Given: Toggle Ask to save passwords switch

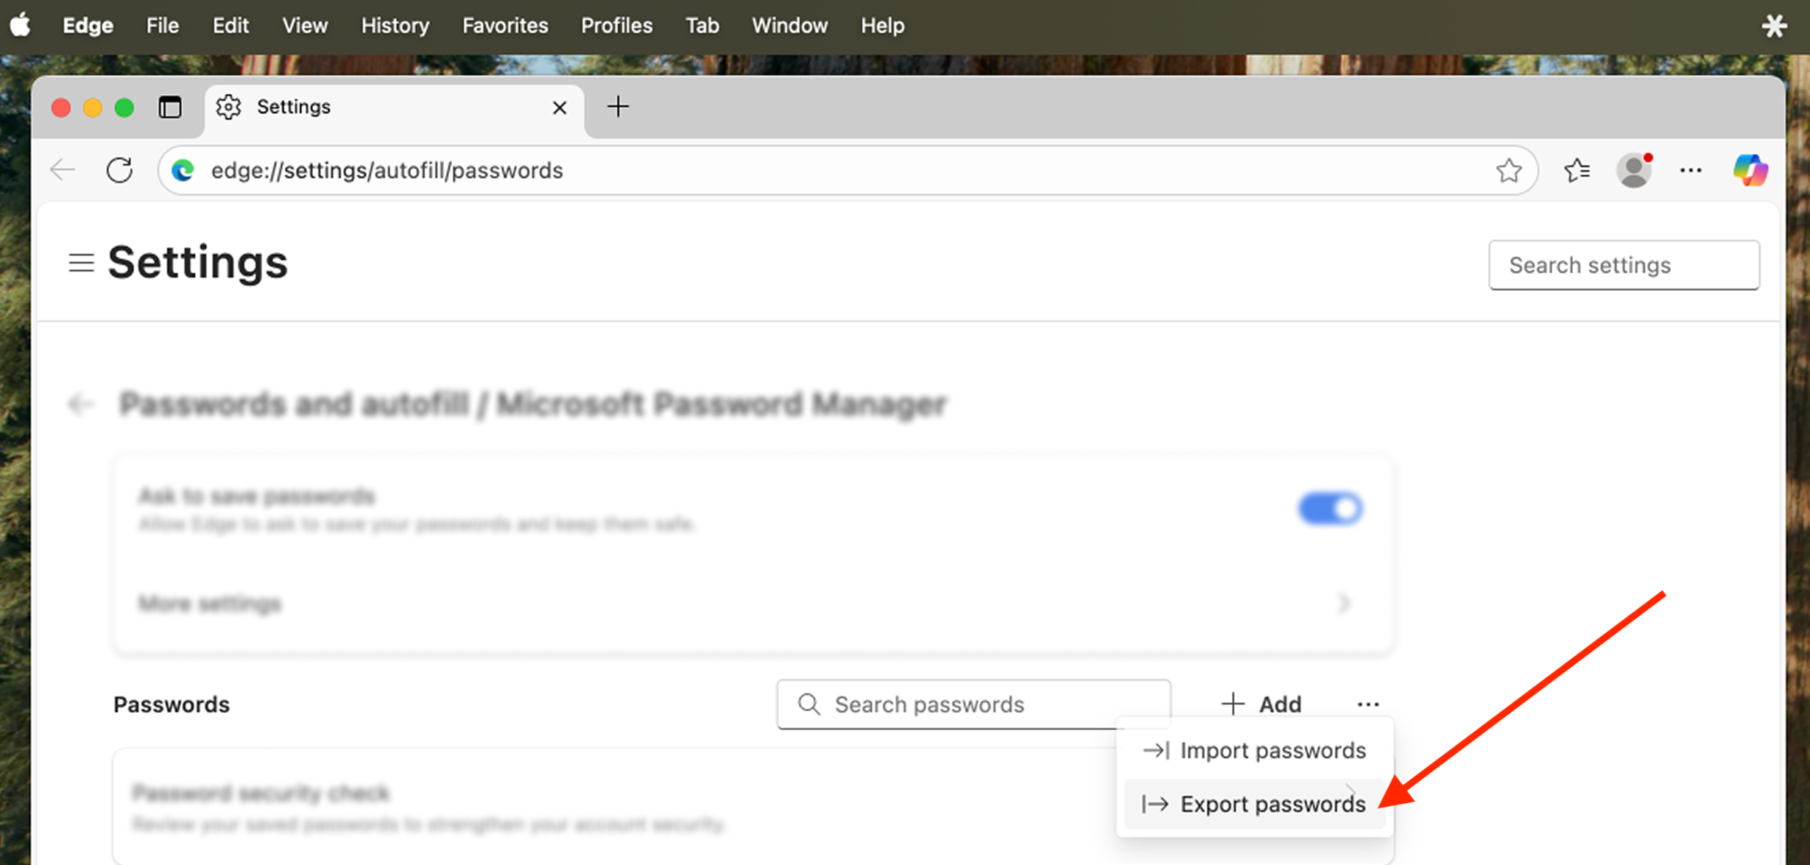Looking at the screenshot, I should [1330, 509].
